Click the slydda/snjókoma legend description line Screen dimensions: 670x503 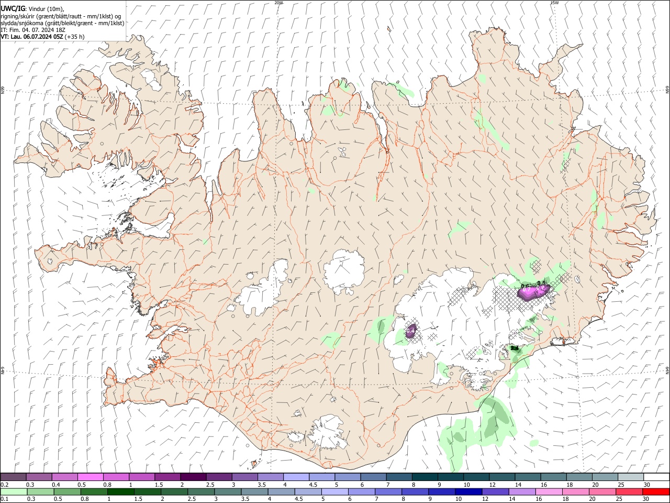(x=62, y=23)
